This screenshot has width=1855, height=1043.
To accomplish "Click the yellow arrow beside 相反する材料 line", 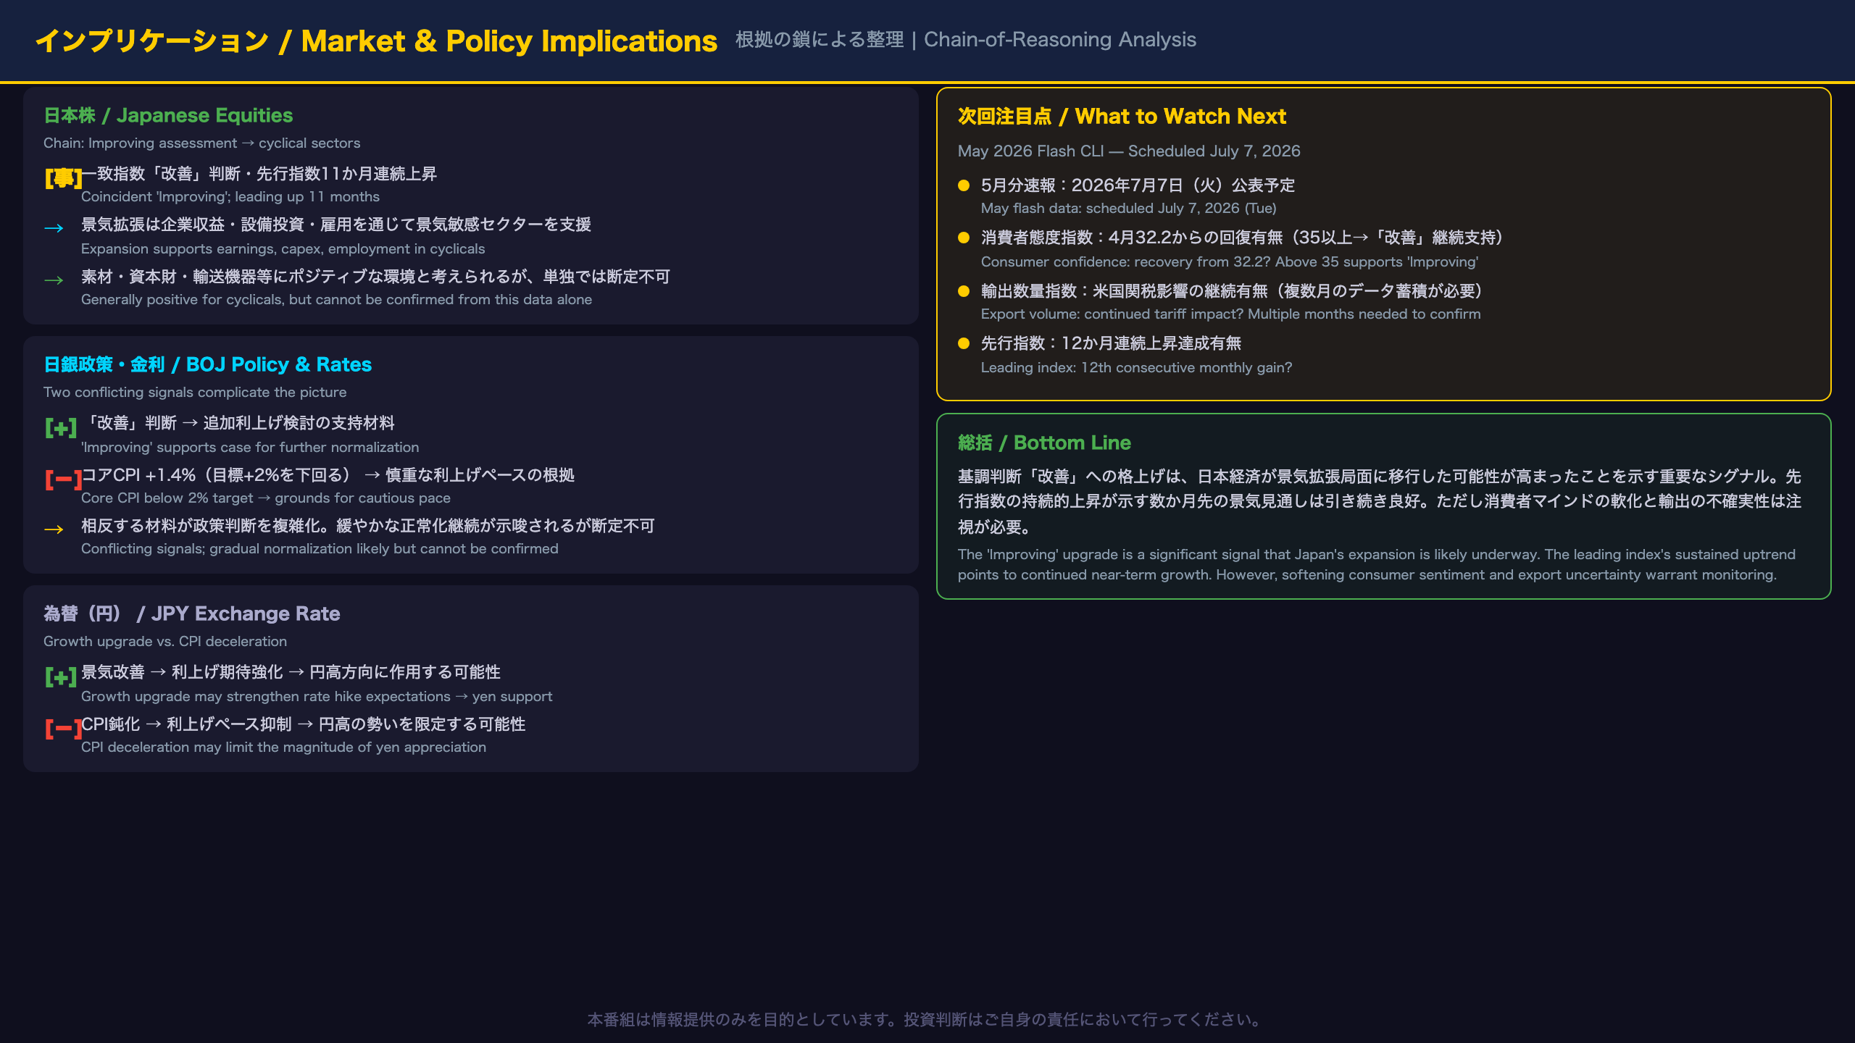I will click(54, 529).
